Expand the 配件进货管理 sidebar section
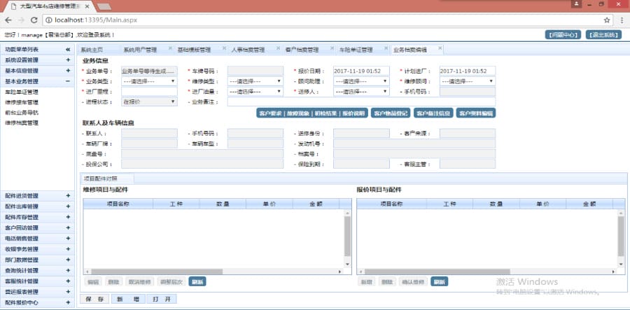The width and height of the screenshot is (630, 310). [x=68, y=195]
